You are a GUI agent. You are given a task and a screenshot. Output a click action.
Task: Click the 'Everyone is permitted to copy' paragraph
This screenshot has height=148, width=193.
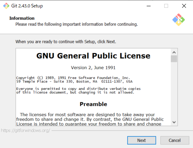coord(78,90)
